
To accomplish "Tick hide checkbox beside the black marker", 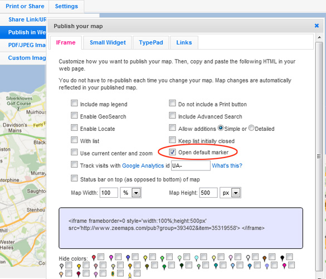I will [x=289, y=257].
